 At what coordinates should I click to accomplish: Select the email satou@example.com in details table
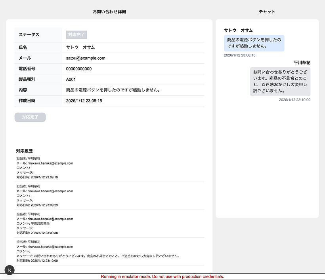[x=86, y=58]
